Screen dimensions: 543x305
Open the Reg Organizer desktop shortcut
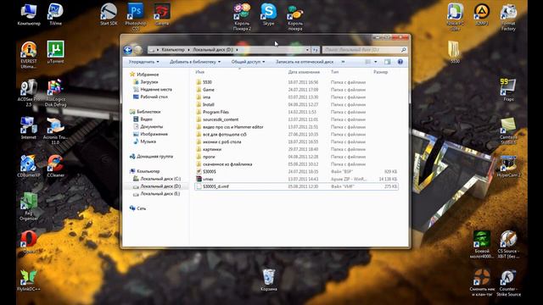pos(28,207)
